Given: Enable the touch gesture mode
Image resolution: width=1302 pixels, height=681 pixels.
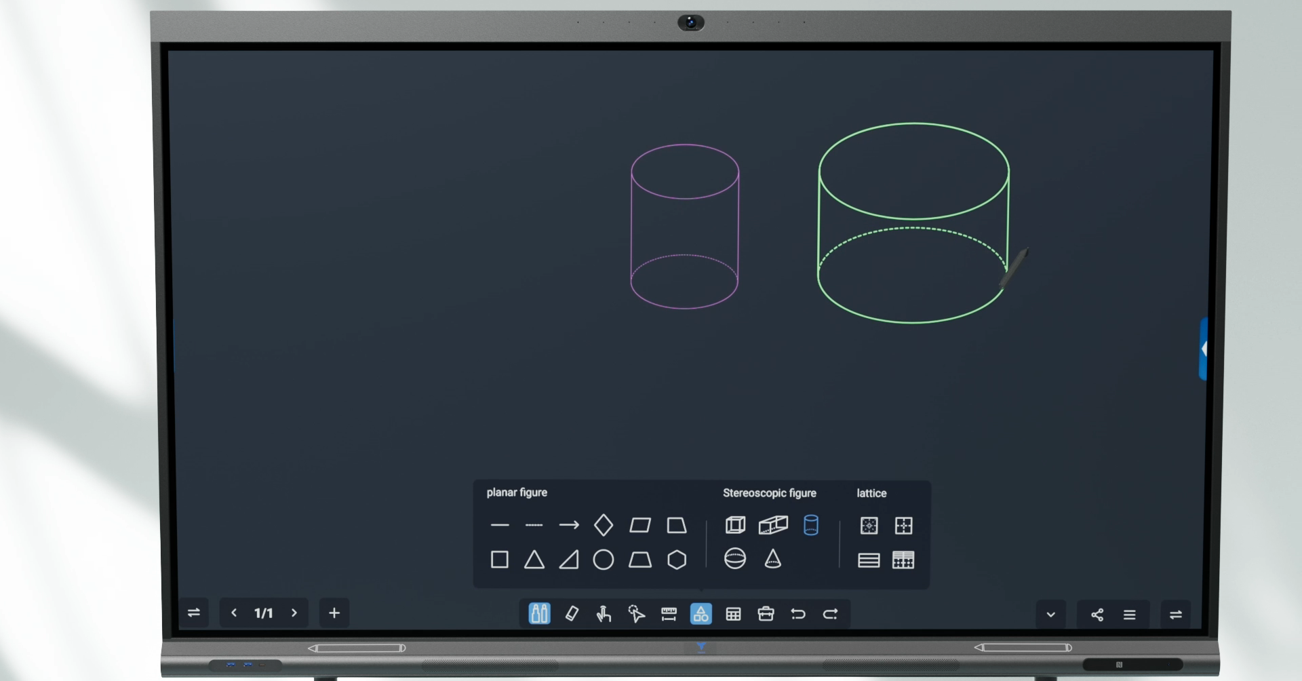Looking at the screenshot, I should point(604,614).
